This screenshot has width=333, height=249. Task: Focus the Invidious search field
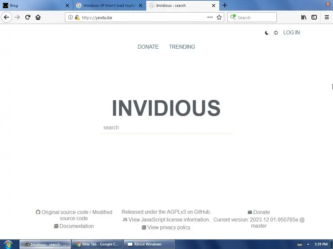(x=167, y=128)
